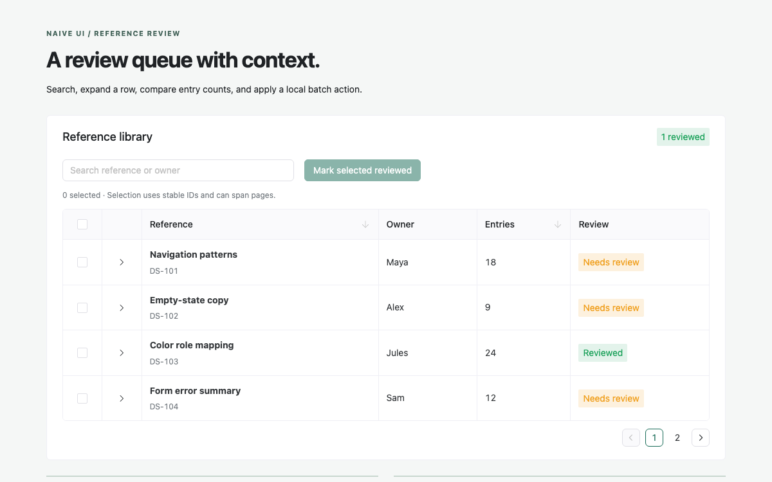Click the Reference column header
Viewport: 772px width, 482px height.
click(260, 224)
